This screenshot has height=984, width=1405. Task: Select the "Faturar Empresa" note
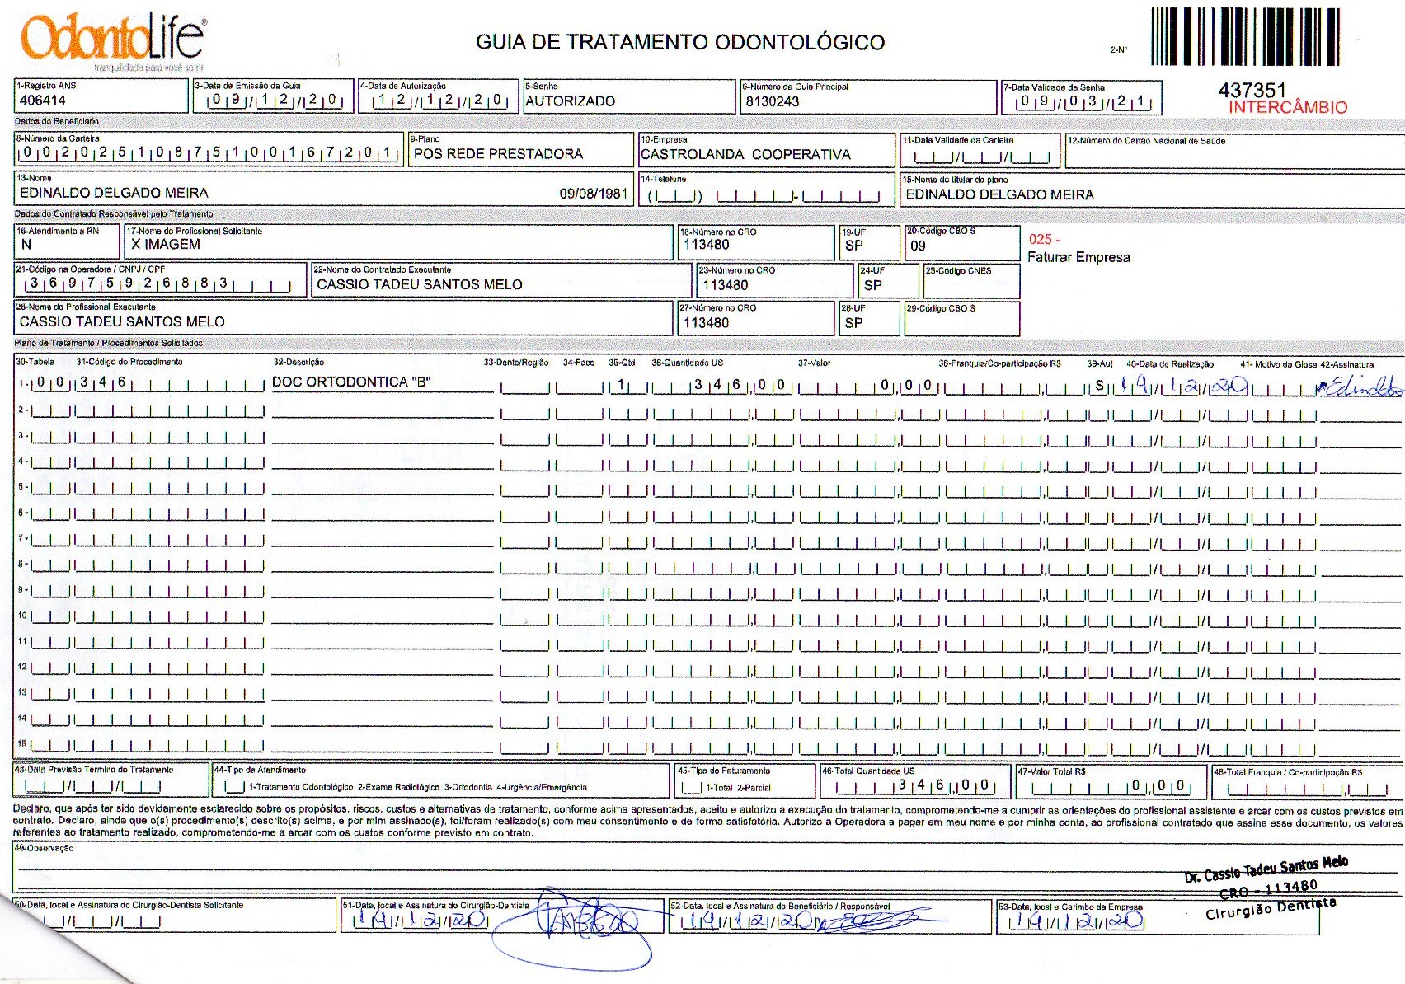tap(1078, 257)
